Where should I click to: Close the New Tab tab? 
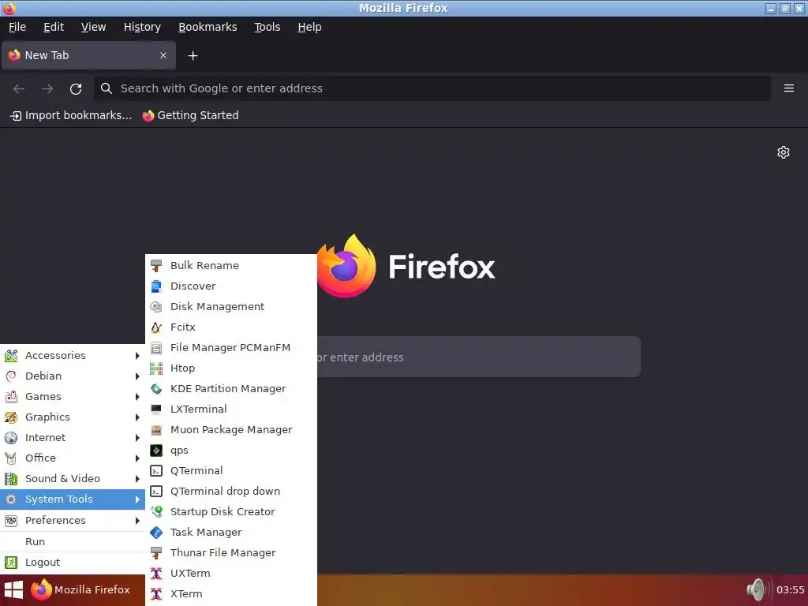click(163, 56)
